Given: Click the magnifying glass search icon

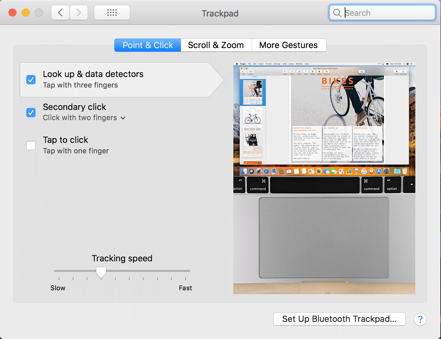Looking at the screenshot, I should coord(337,13).
